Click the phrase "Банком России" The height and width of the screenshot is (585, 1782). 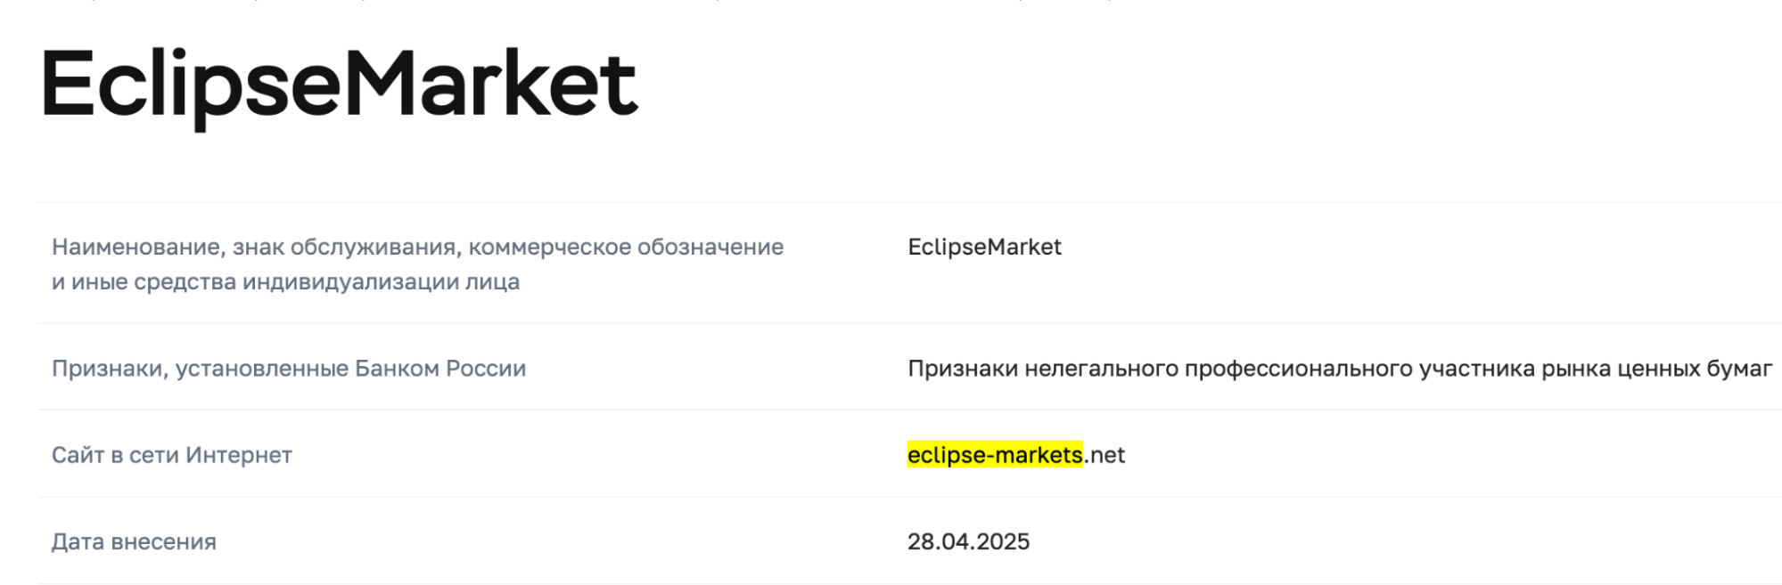(x=440, y=369)
